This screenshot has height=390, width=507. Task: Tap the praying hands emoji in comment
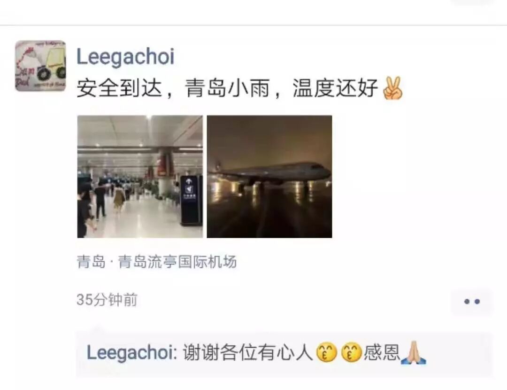[x=413, y=353]
